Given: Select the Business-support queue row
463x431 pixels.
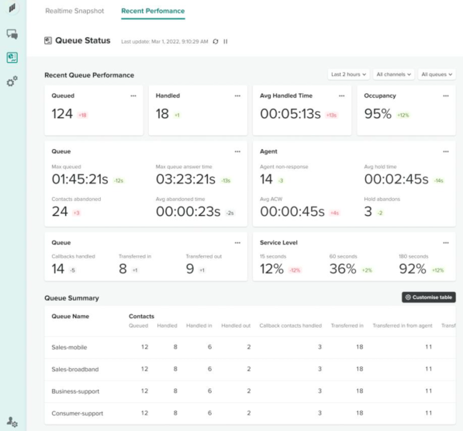Looking at the screenshot, I should click(76, 391).
